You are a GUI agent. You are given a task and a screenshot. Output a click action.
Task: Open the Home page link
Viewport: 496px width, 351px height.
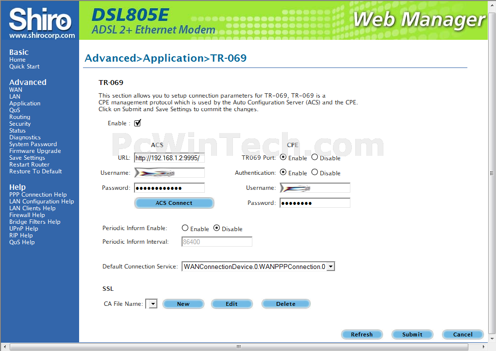17,60
